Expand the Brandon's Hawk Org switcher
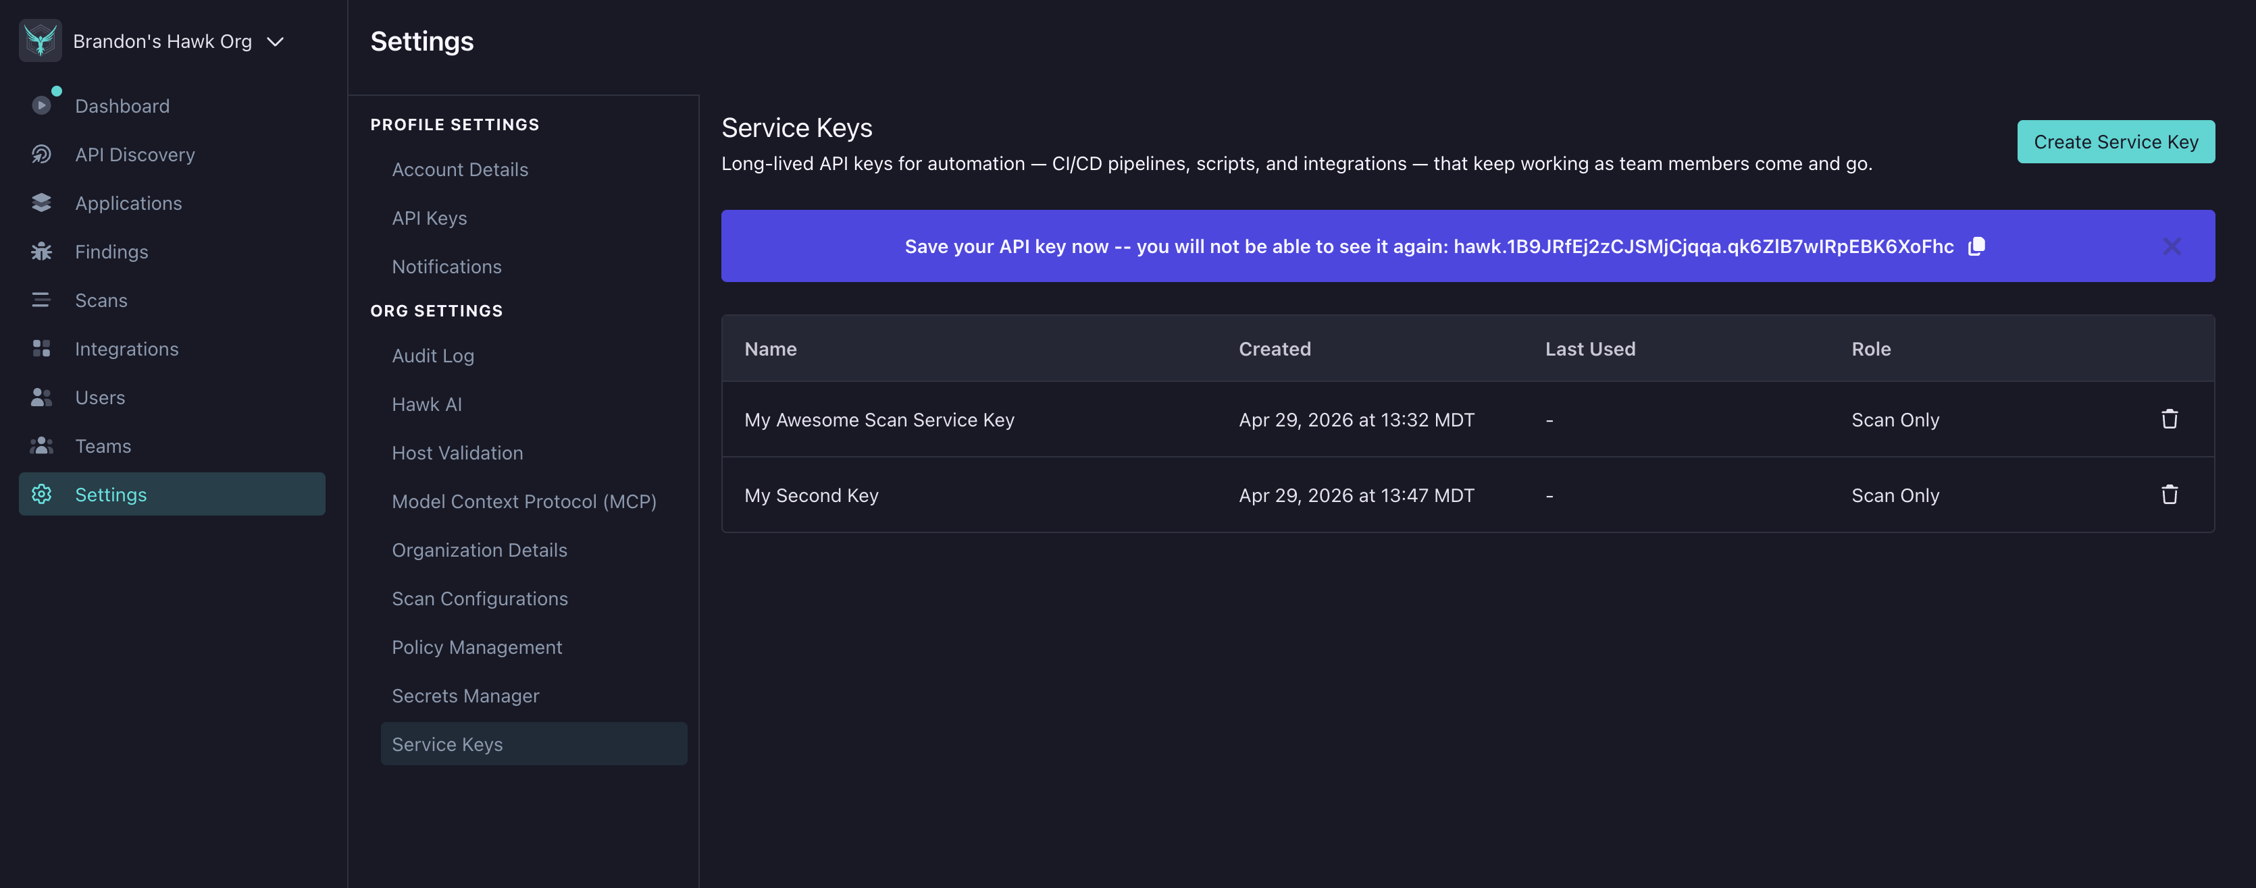This screenshot has height=888, width=2256. (275, 41)
